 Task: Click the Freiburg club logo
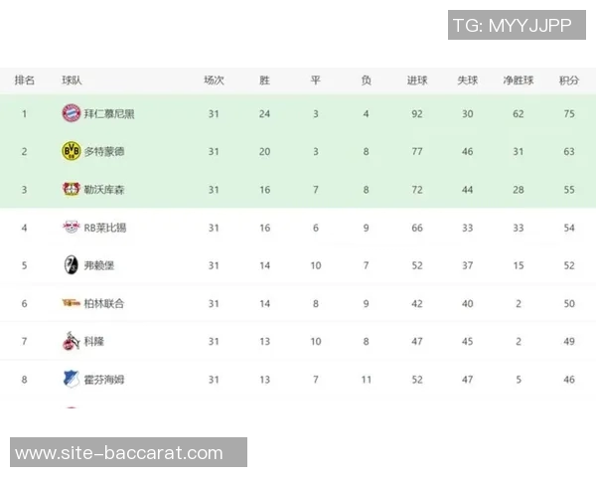(71, 265)
